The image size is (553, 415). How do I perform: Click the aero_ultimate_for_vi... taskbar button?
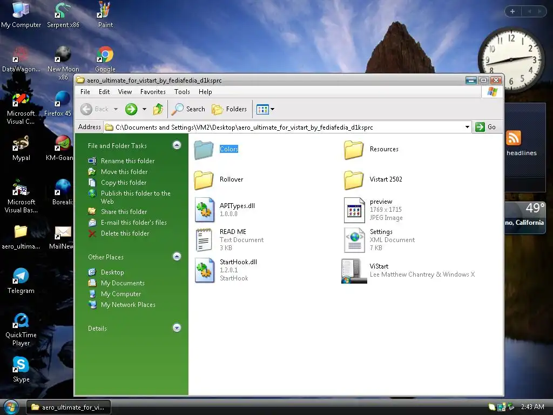coord(69,407)
